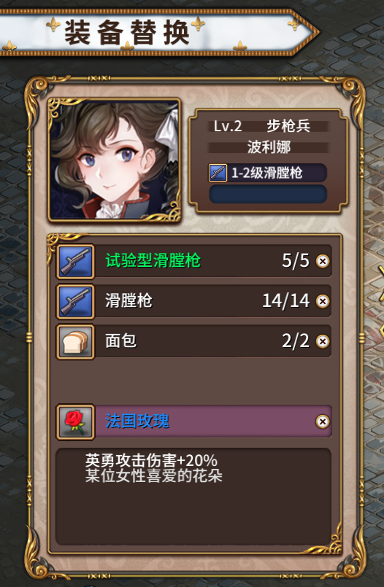The image size is (384, 587).
Task: Click the empty dark blue skill slot
Action: [268, 194]
